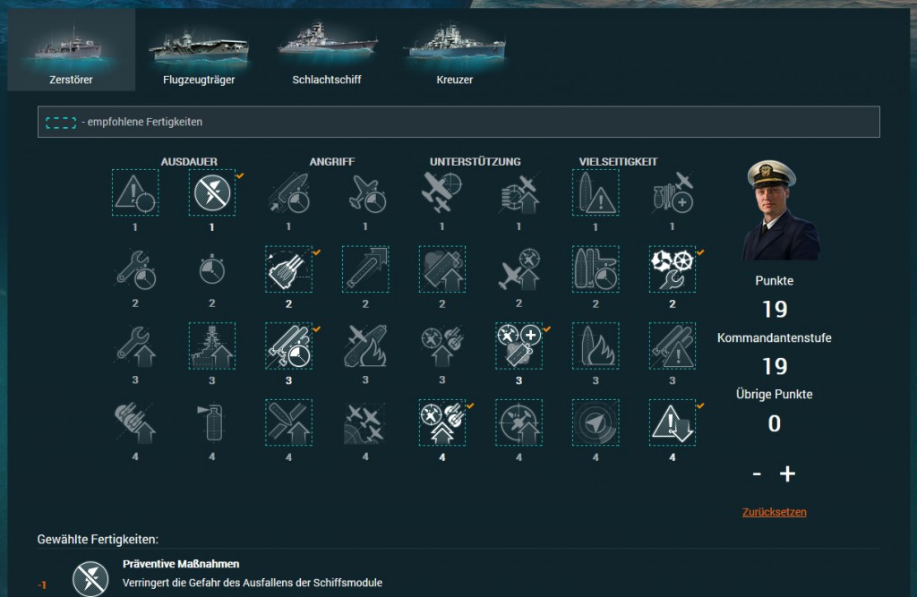Uncheck the tier 2 gun turret skill

tap(288, 269)
